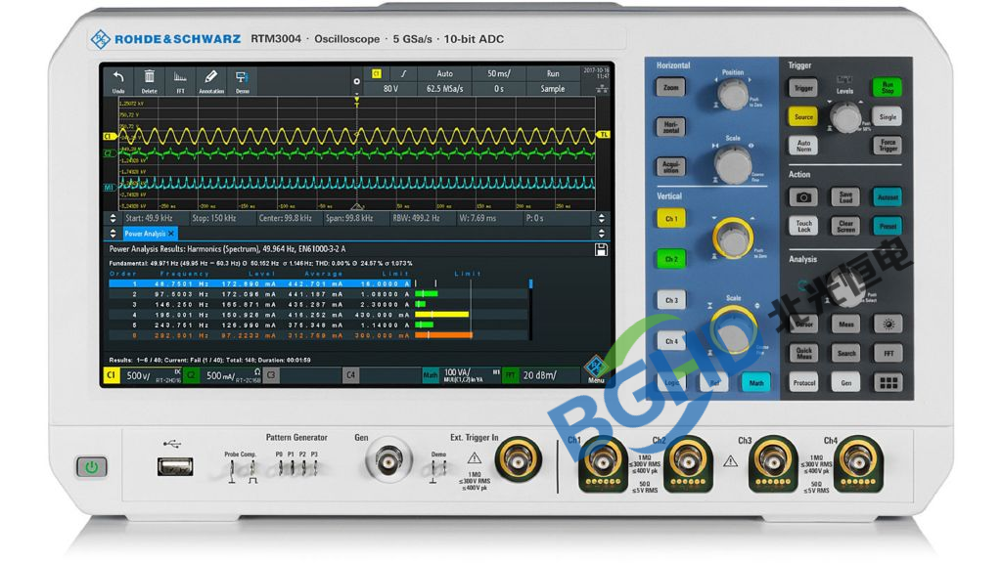Tap the Undo icon on screen toolbar

pos(118,81)
